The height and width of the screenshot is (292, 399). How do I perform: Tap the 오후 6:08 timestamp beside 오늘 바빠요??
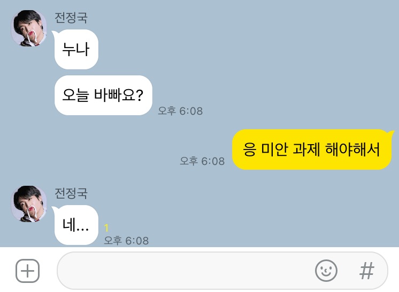[x=180, y=111]
